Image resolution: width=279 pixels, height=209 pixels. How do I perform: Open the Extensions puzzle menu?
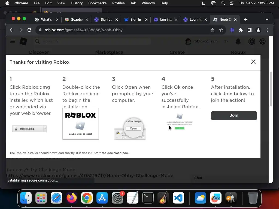(241, 30)
